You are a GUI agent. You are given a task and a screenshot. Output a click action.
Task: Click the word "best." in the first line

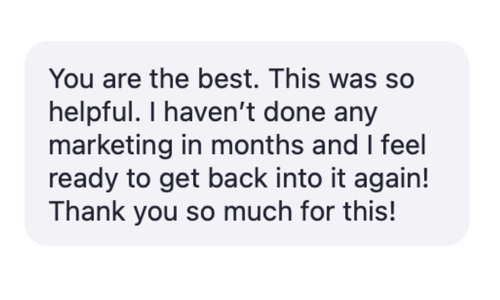228,78
